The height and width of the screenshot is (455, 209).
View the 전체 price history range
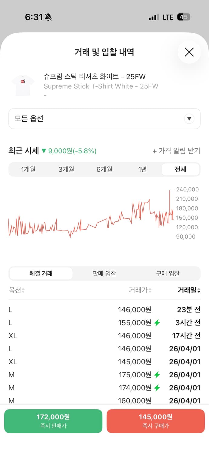[180, 169]
